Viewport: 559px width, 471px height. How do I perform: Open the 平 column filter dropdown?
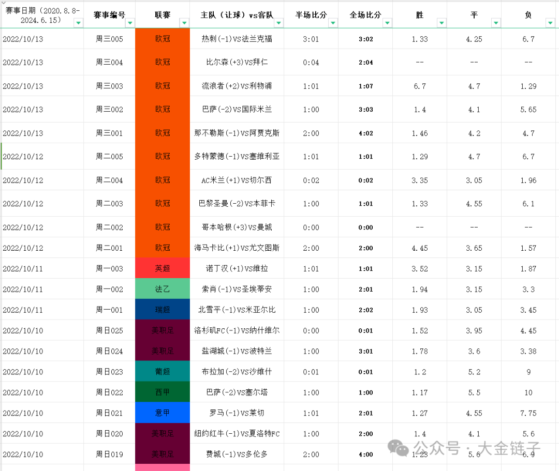point(496,23)
